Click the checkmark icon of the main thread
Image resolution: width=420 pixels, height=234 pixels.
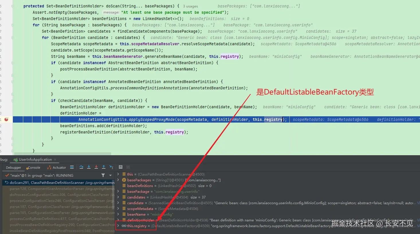click(7, 175)
